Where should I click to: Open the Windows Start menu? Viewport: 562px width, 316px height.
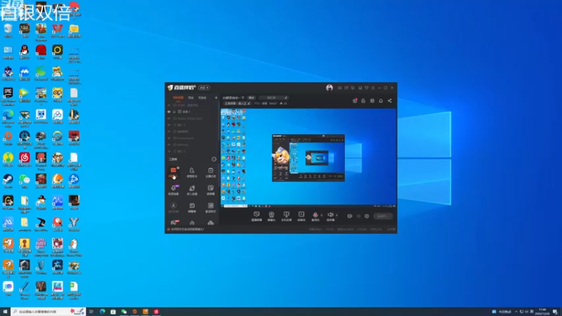pyautogui.click(x=5, y=312)
